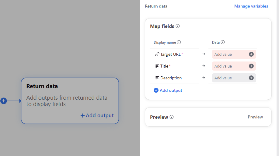Click Add output in Map fields panel
The height and width of the screenshot is (156, 279).
168,90
